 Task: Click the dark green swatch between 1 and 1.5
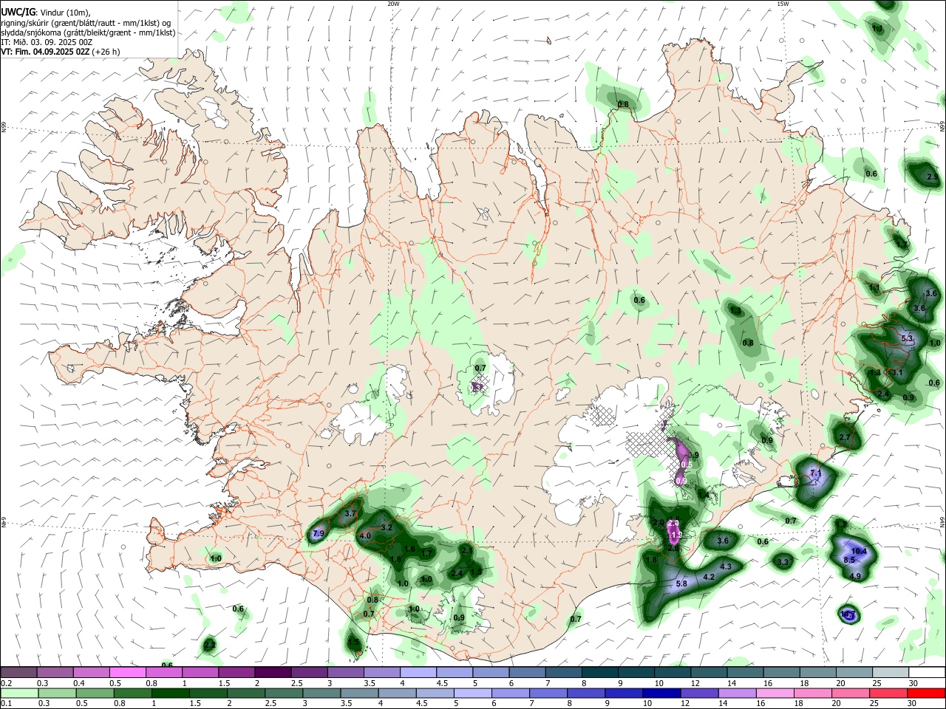pos(170,693)
